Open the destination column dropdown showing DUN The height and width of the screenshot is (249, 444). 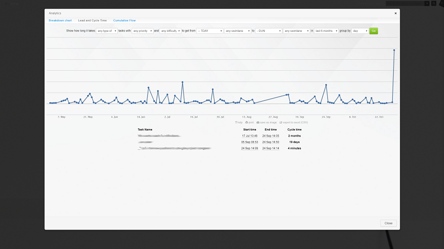(x=268, y=31)
